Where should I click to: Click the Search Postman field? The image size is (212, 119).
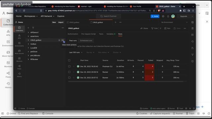(x=108, y=16)
